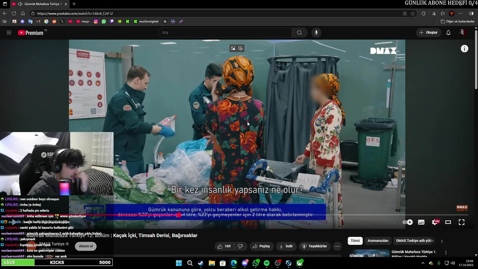
Task: Open suggested video Gümrük Muhafaza Türkiye 1. Bölüm
Action: coord(414,254)
